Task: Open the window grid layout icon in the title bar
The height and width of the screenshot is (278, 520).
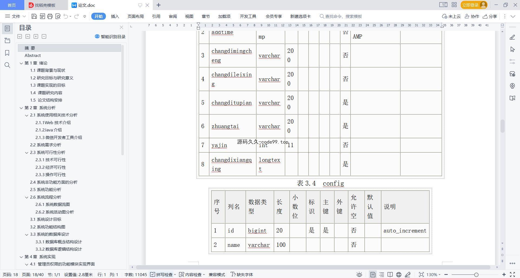Action: (x=454, y=5)
